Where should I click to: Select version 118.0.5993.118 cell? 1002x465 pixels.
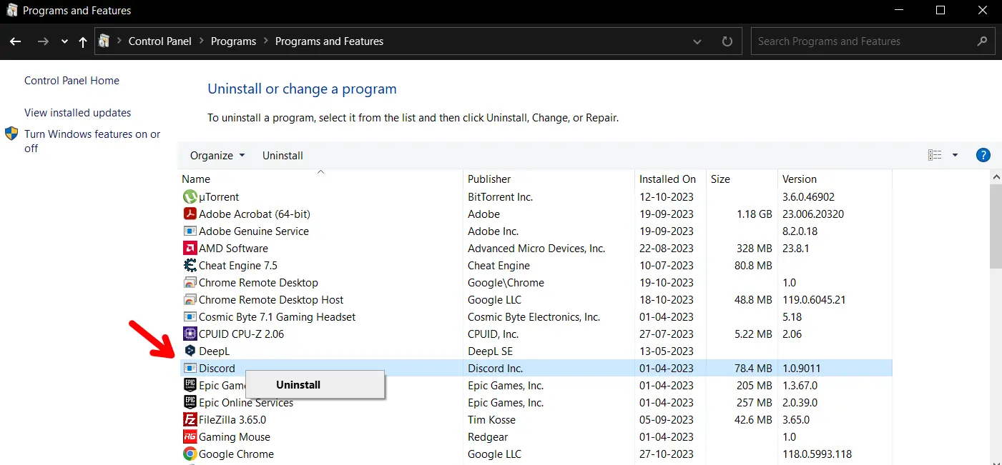(817, 454)
